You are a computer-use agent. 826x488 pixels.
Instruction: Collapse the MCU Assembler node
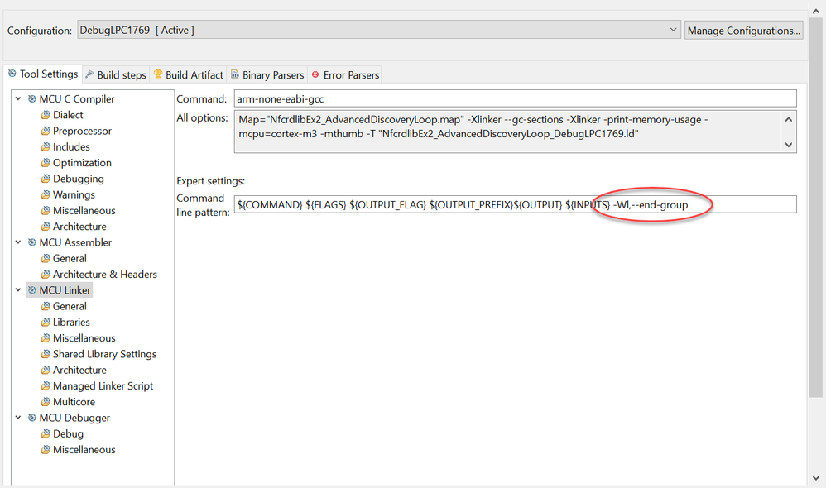pyautogui.click(x=18, y=242)
